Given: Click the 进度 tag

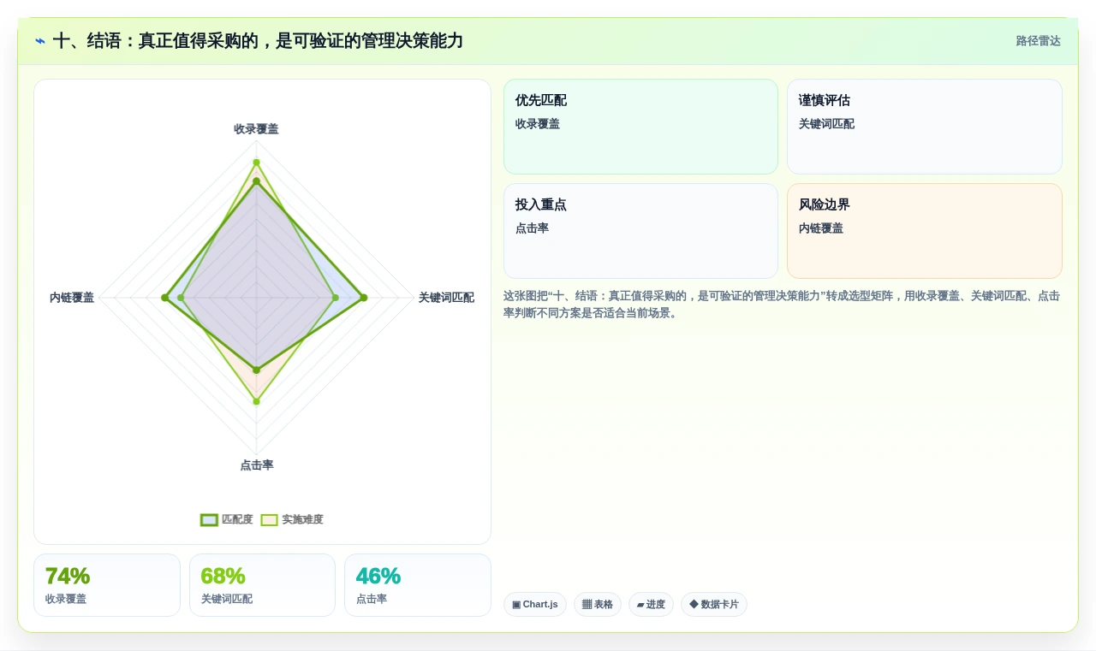Looking at the screenshot, I should 651,604.
